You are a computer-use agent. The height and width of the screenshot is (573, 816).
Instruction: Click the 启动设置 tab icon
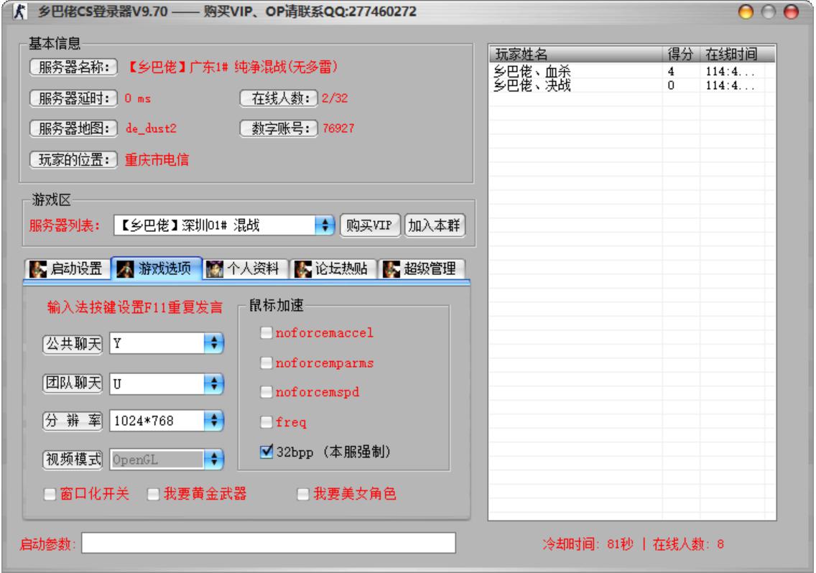pyautogui.click(x=38, y=269)
